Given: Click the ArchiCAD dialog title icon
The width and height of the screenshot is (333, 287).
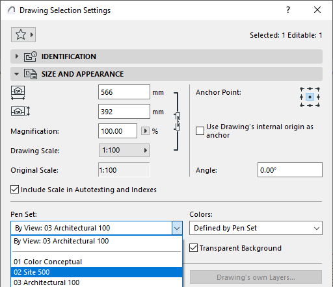Looking at the screenshot, I should click(x=11, y=10).
